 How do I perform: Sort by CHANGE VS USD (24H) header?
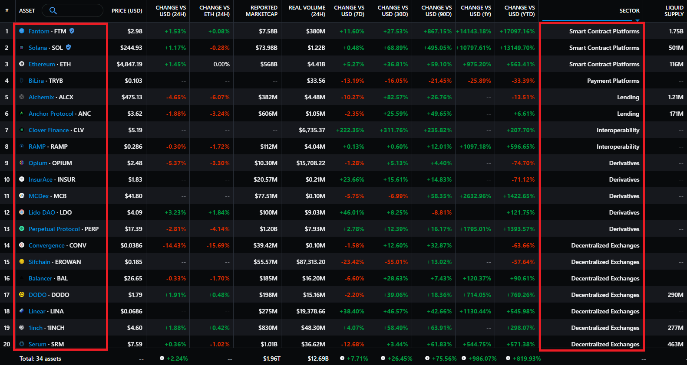[x=171, y=11]
